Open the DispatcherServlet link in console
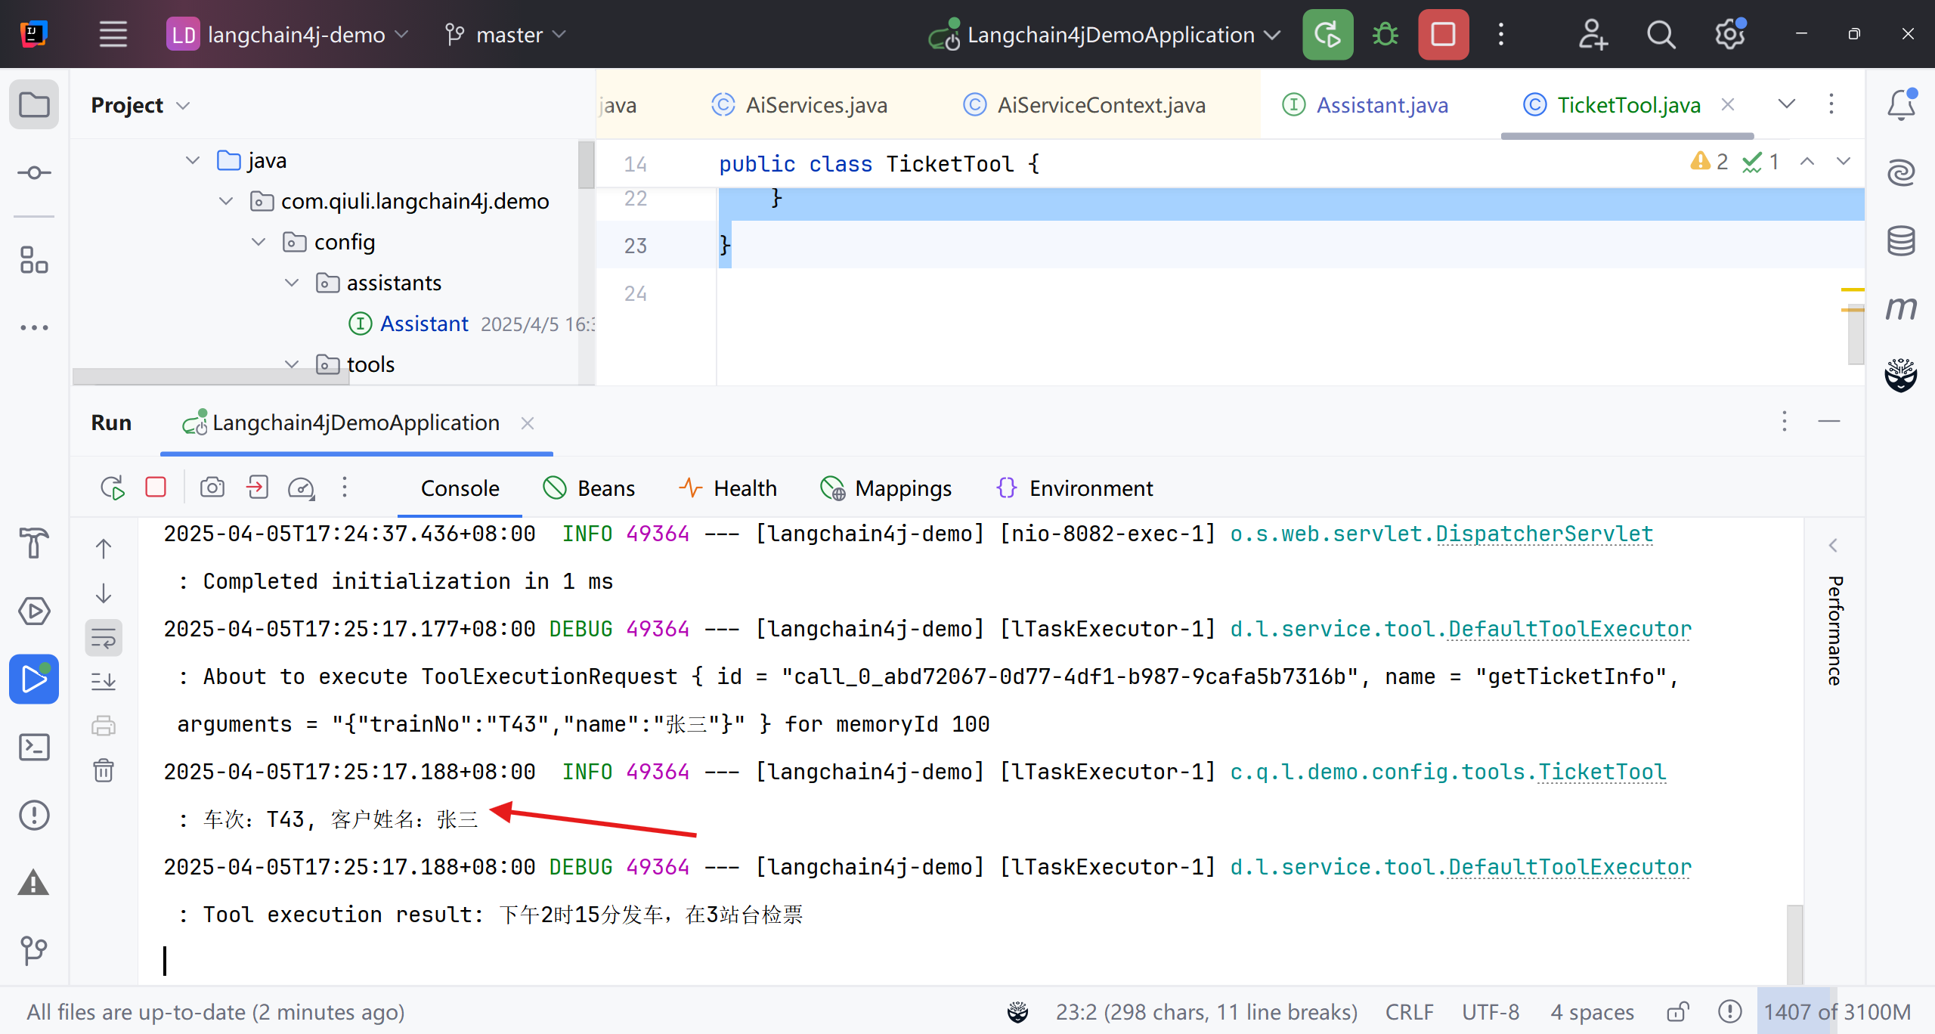 click(1543, 534)
